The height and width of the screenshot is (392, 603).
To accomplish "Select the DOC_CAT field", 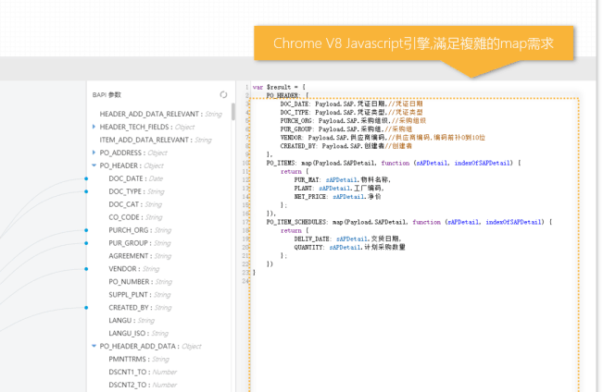I will point(135,204).
